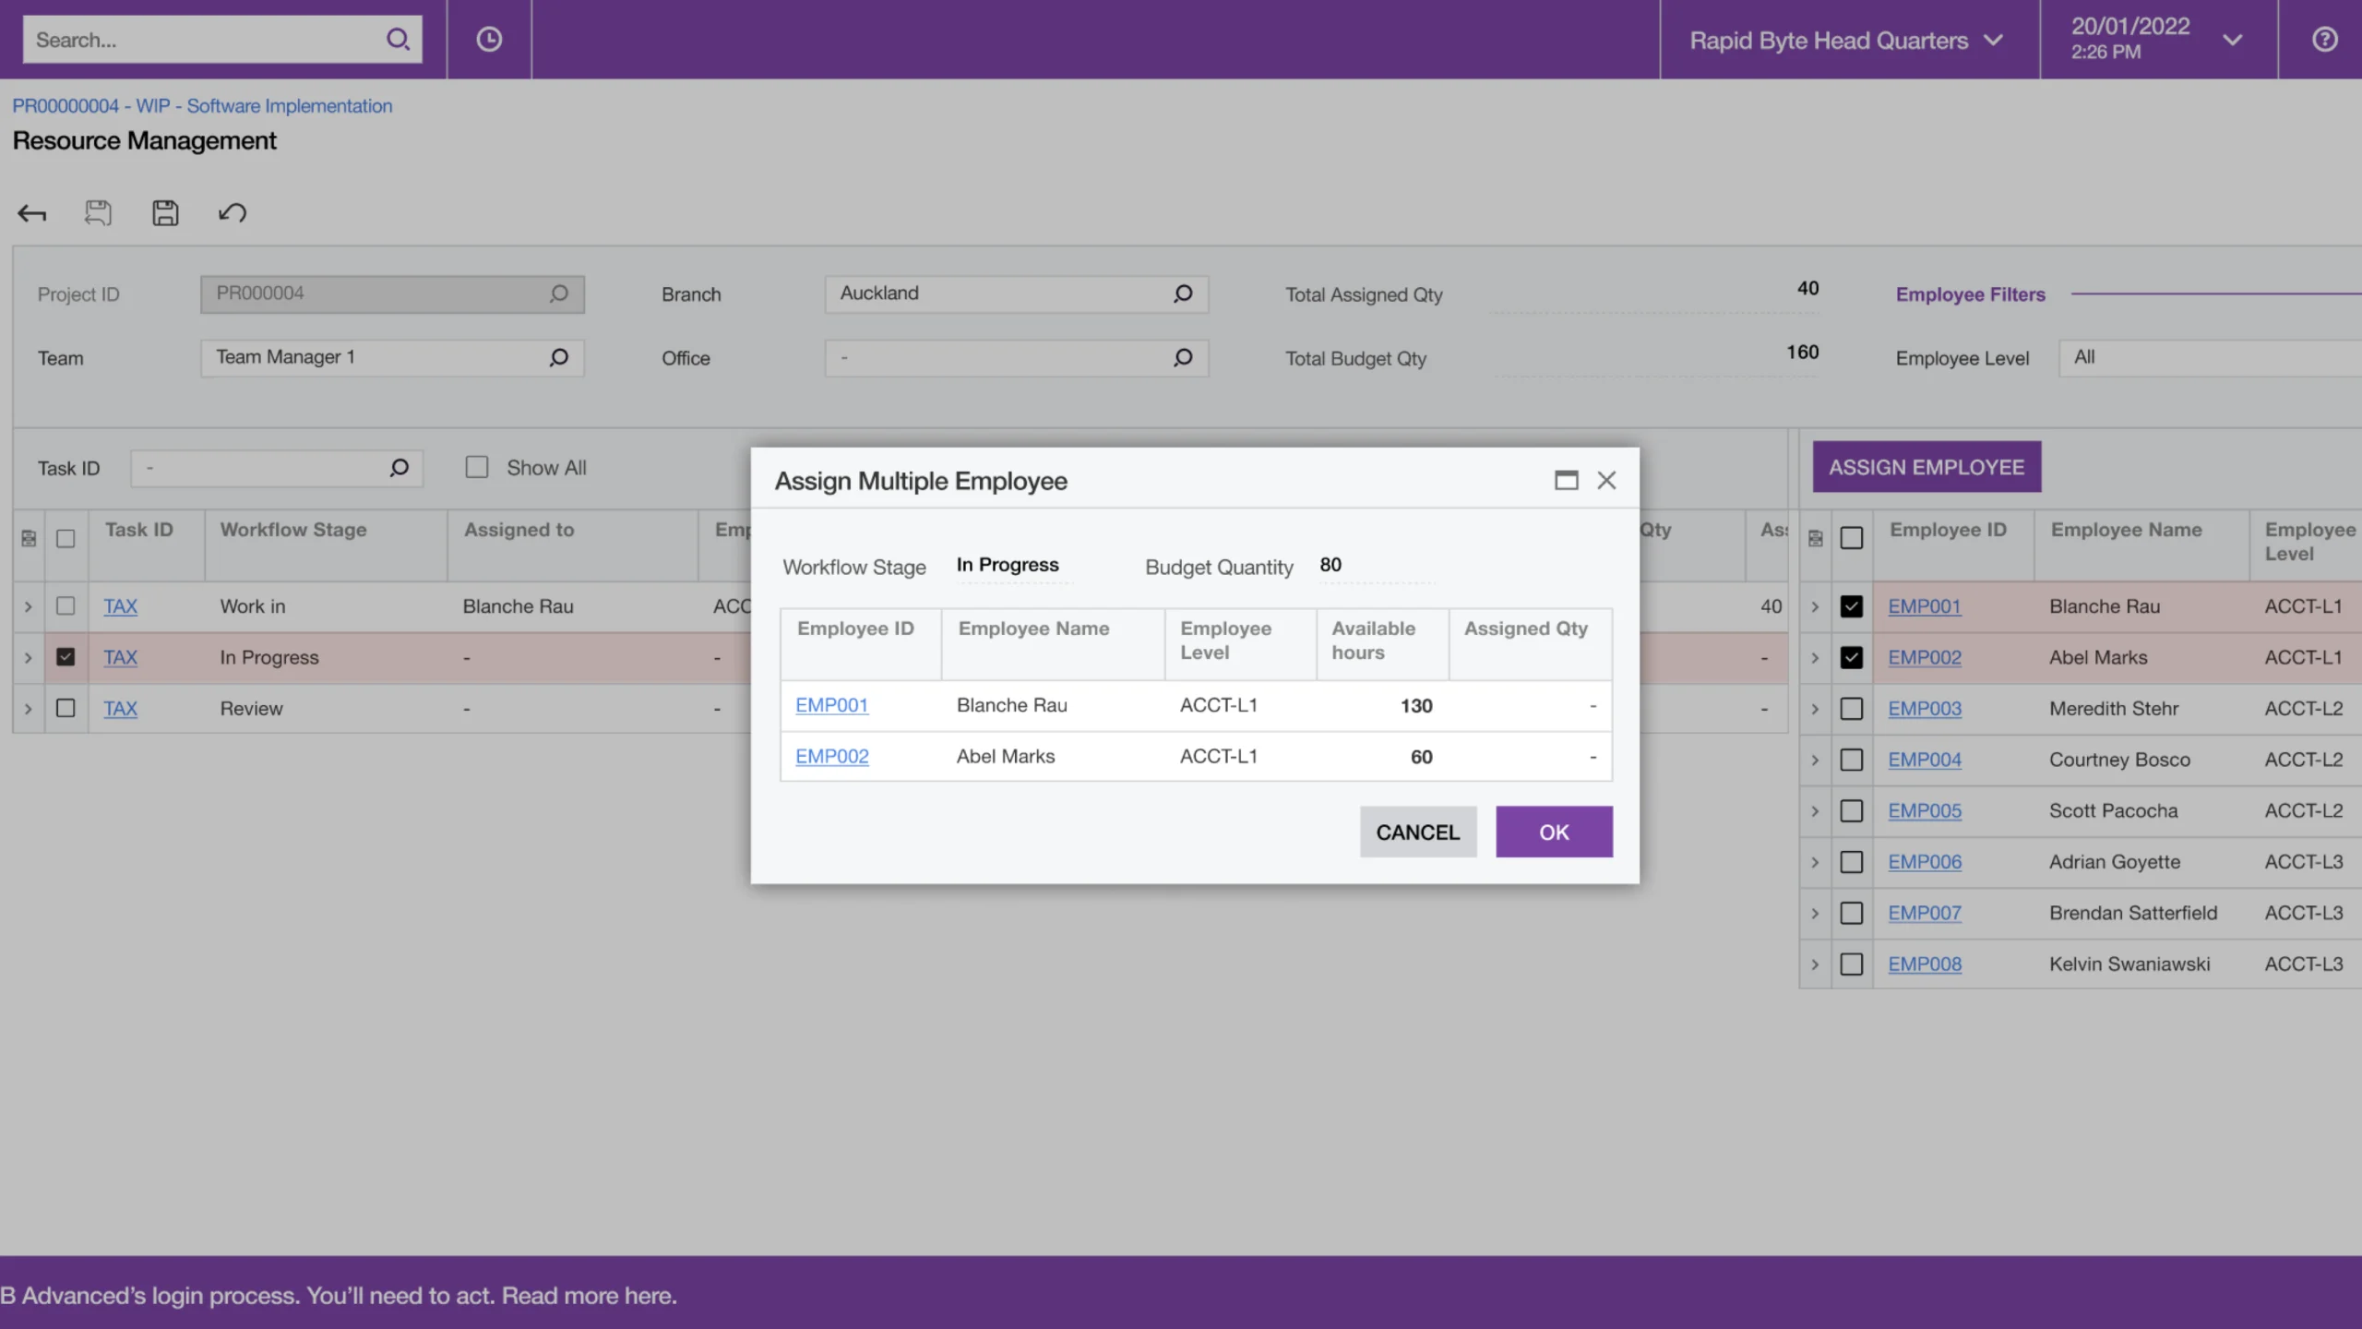Open the EMP001 link in dialog
The image size is (2362, 1329).
pyautogui.click(x=831, y=705)
